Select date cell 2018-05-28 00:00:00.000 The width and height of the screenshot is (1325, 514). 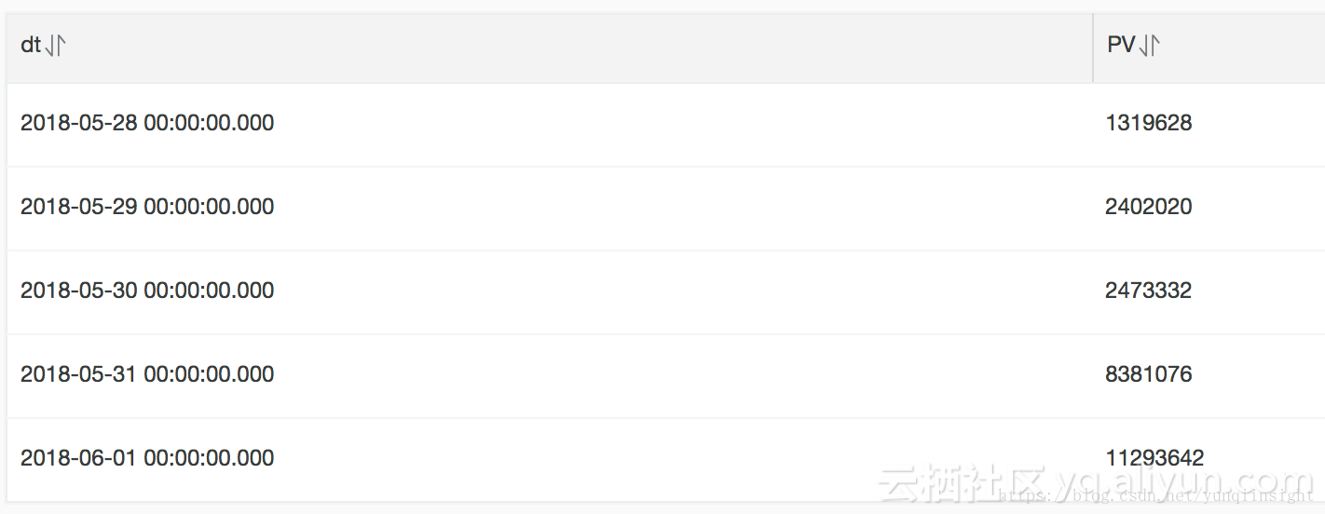147,123
